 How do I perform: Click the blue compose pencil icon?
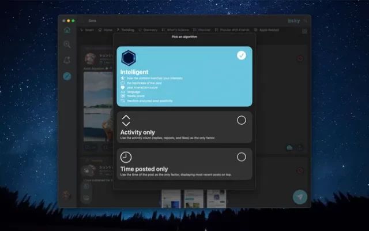pos(67,76)
